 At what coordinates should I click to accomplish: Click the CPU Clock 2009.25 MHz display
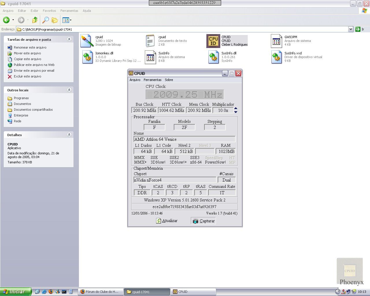click(x=185, y=95)
